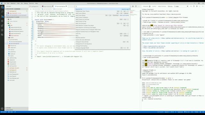Open the Source Control view
205x115 pixels.
pyautogui.click(x=2, y=16)
